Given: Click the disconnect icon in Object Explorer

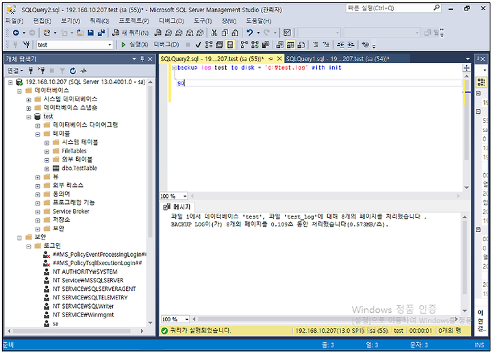Looking at the screenshot, I should (41, 71).
